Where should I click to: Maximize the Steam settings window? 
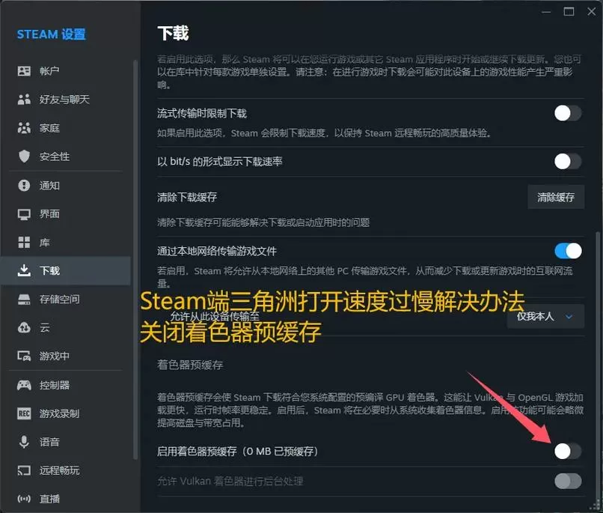[569, 11]
